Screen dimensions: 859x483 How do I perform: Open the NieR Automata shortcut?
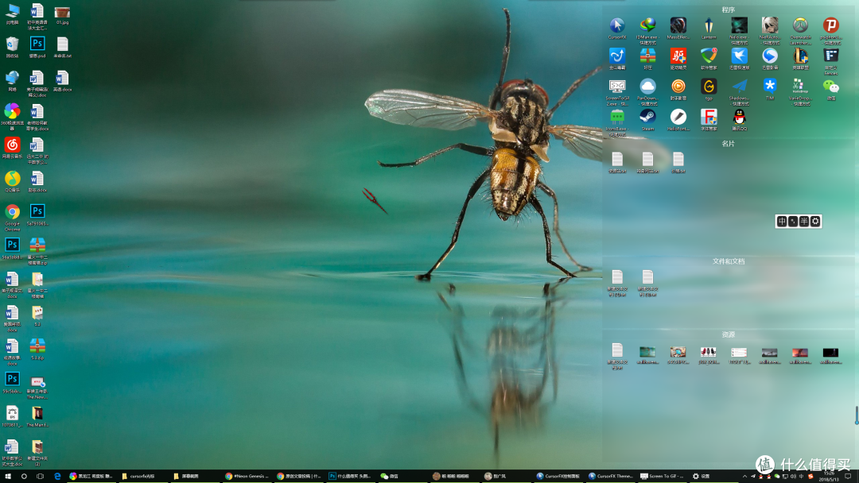(770, 25)
